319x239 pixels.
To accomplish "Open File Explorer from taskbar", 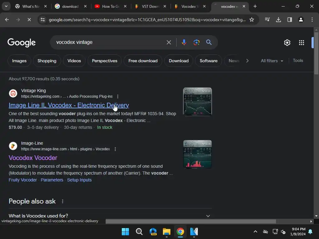I will pos(167,232).
